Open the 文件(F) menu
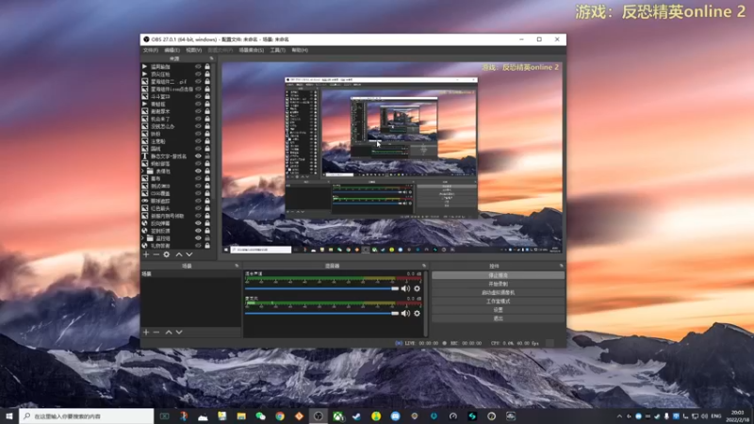754x424 pixels. click(x=151, y=50)
